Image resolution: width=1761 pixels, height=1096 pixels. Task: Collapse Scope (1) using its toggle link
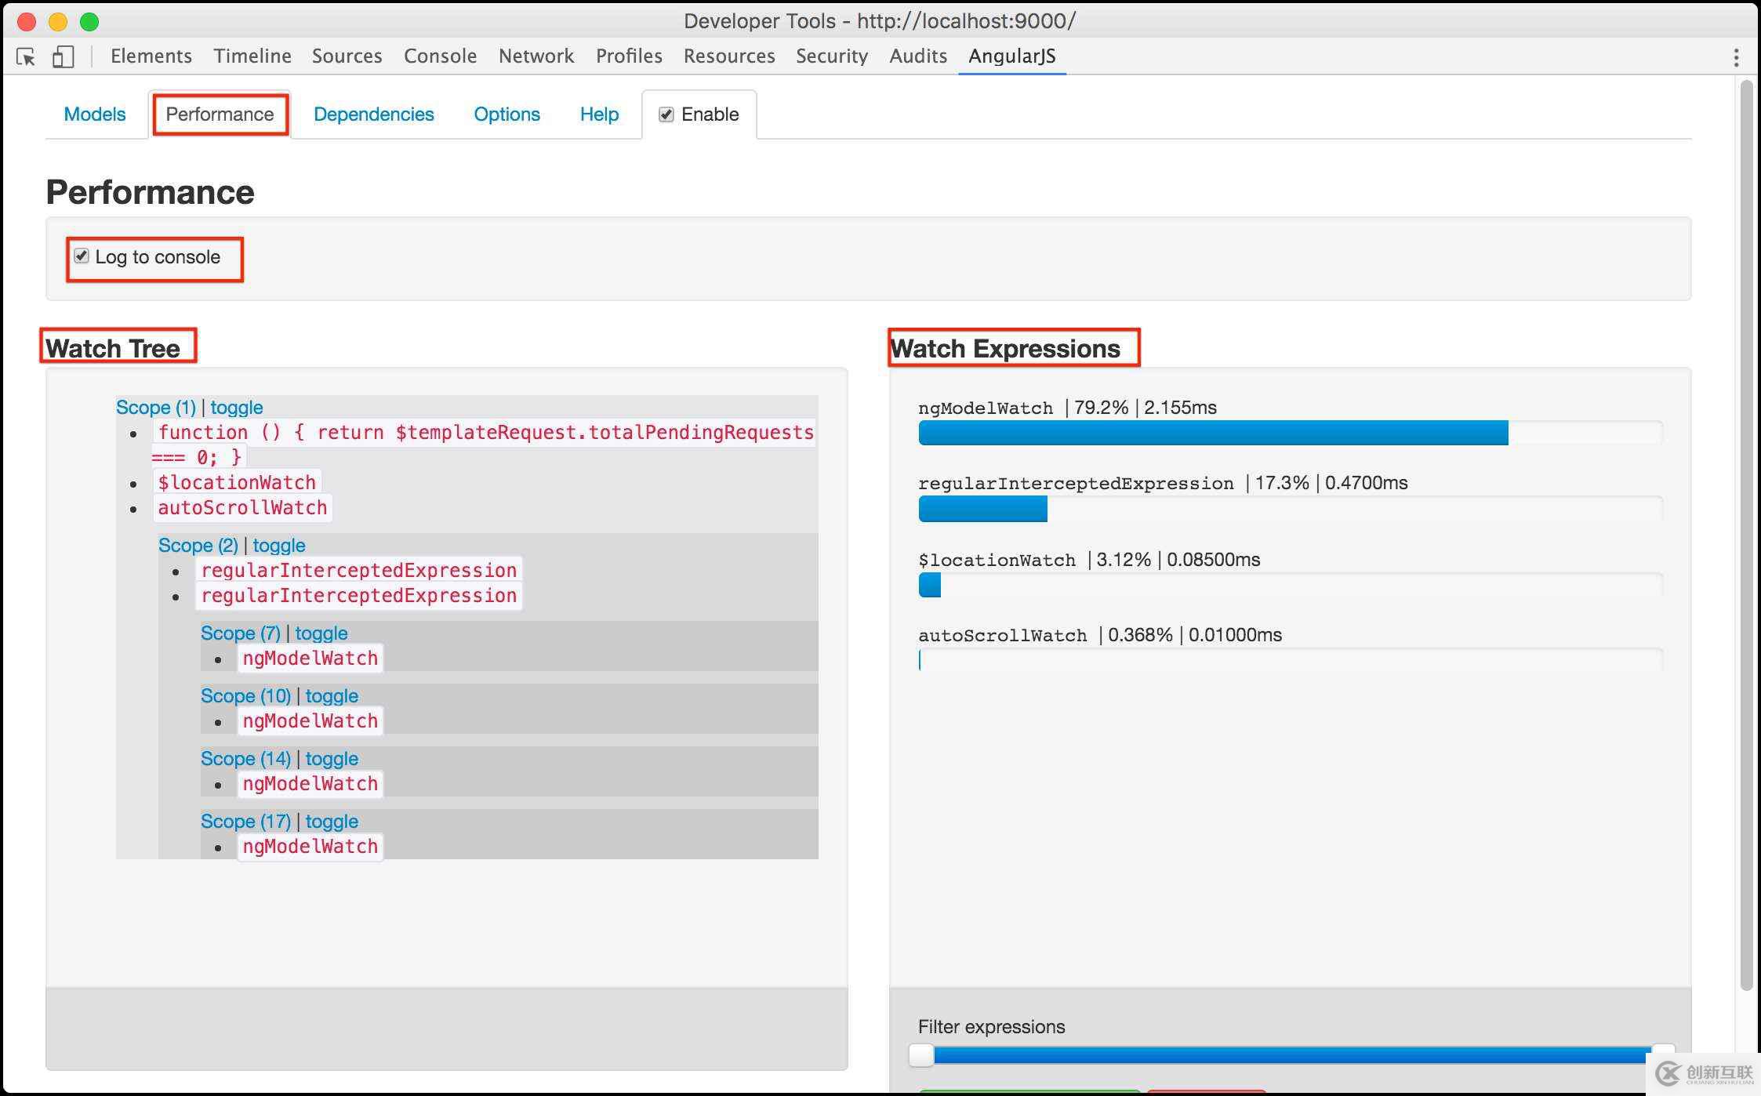point(236,408)
